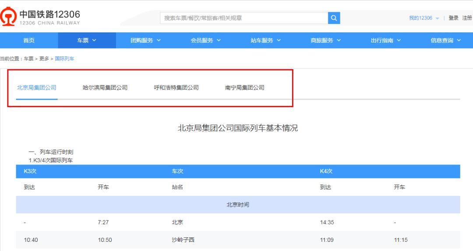The height and width of the screenshot is (251, 473).
Task: Open the 站车服务 menu
Action: coord(266,40)
